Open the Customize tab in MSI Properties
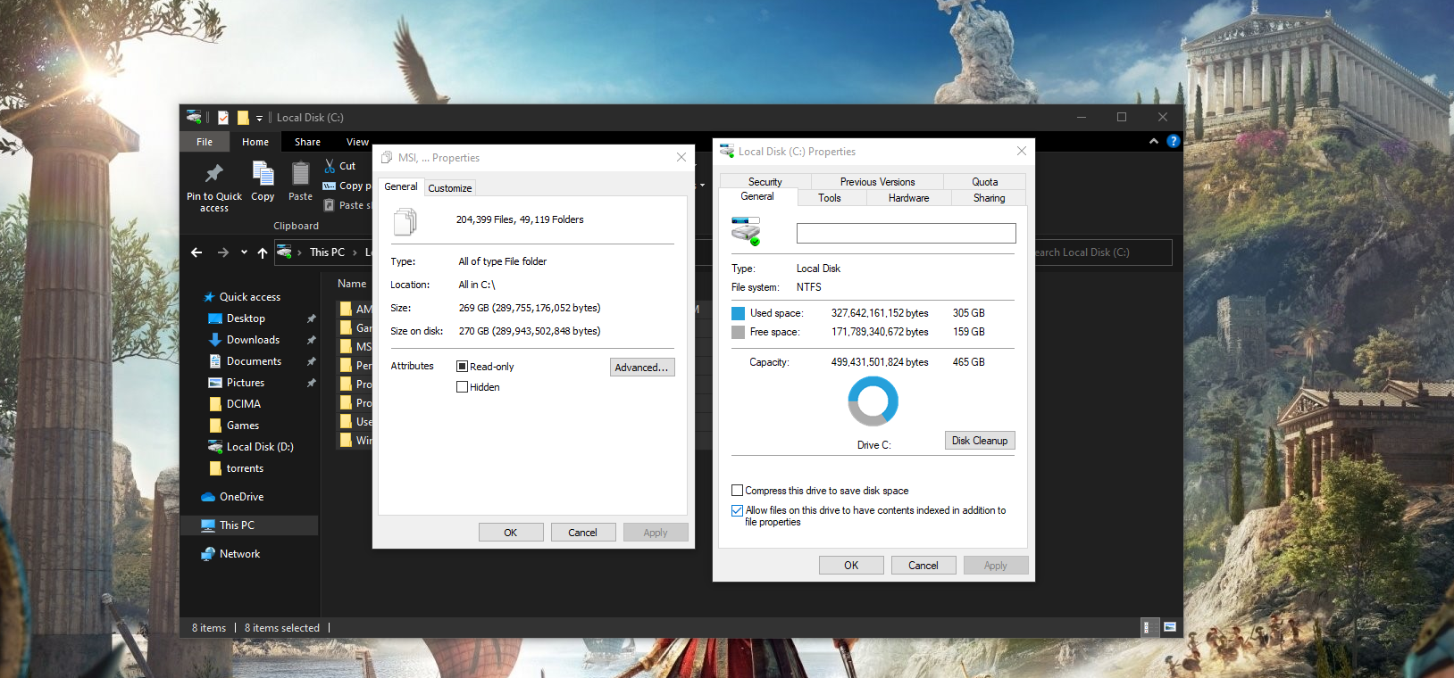Screen dimensions: 1454x678 click(x=449, y=188)
